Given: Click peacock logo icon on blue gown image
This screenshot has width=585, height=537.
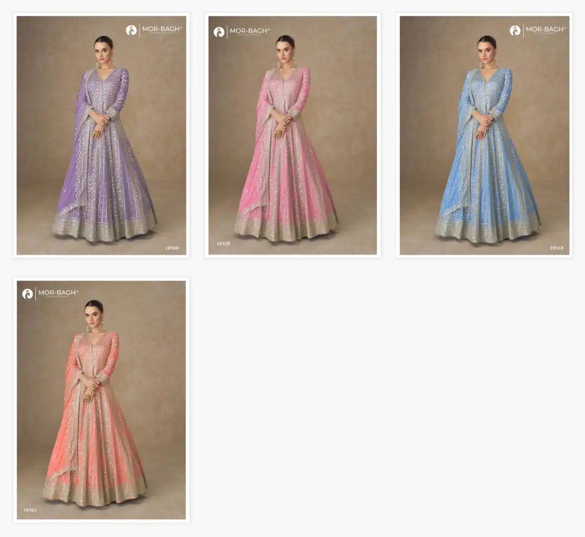Looking at the screenshot, I should [515, 30].
